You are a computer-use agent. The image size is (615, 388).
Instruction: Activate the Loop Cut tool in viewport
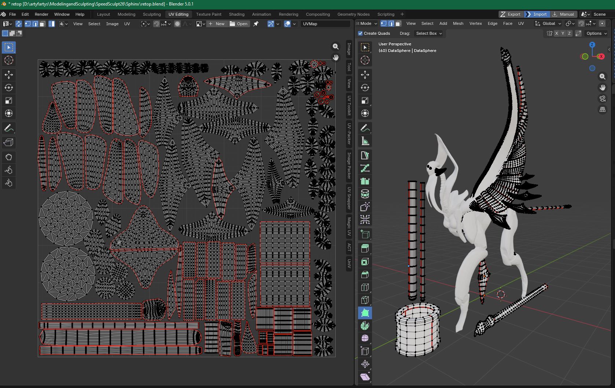tap(365, 287)
